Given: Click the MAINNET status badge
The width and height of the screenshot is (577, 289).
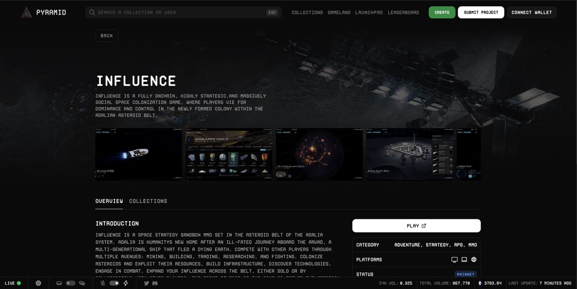Looking at the screenshot, I should [x=465, y=275].
